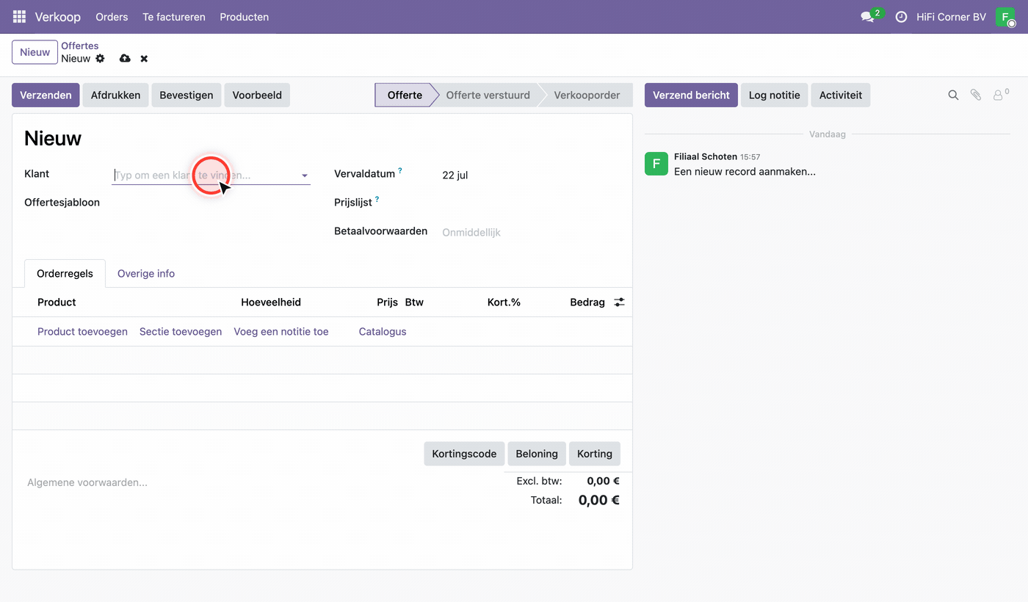Open the Orders menu
This screenshot has height=602, width=1028.
(x=112, y=17)
